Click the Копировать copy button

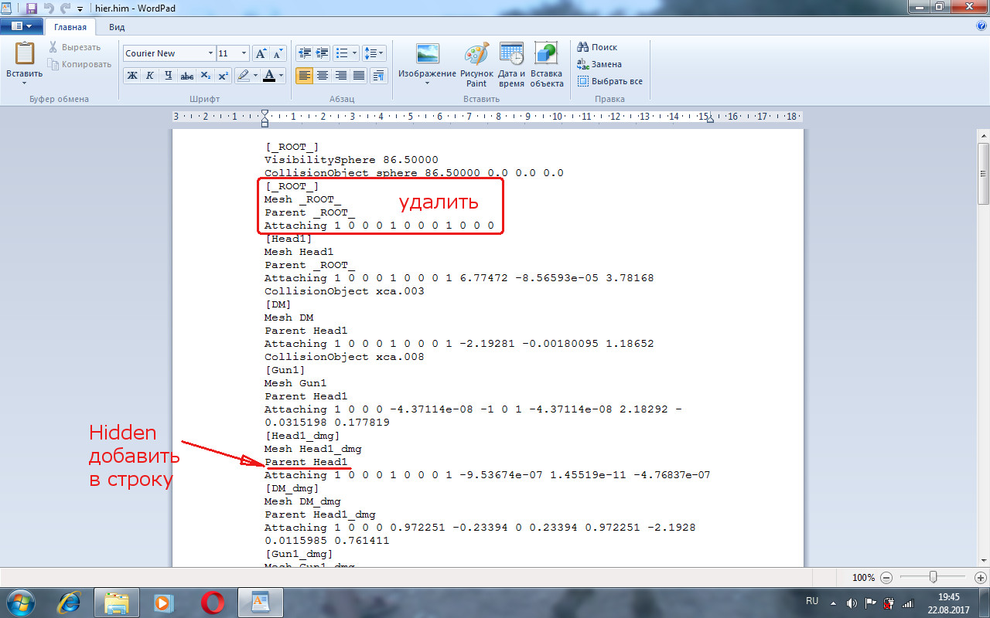click(80, 64)
